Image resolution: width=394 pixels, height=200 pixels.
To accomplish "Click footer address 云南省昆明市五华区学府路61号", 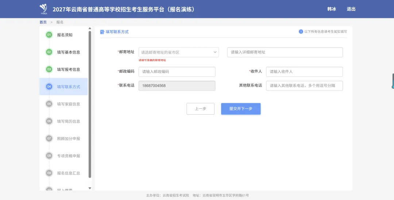I will click(x=226, y=195).
